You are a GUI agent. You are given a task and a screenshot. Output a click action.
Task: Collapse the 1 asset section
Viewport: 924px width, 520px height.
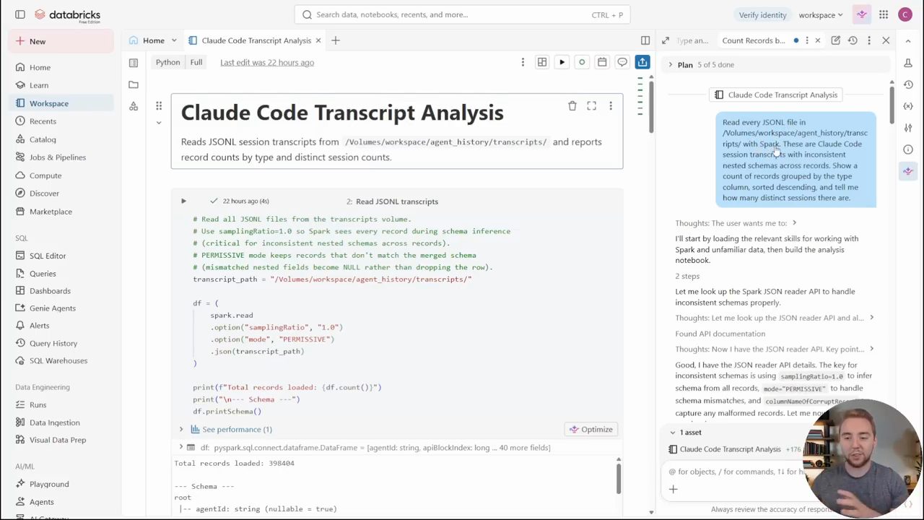673,433
